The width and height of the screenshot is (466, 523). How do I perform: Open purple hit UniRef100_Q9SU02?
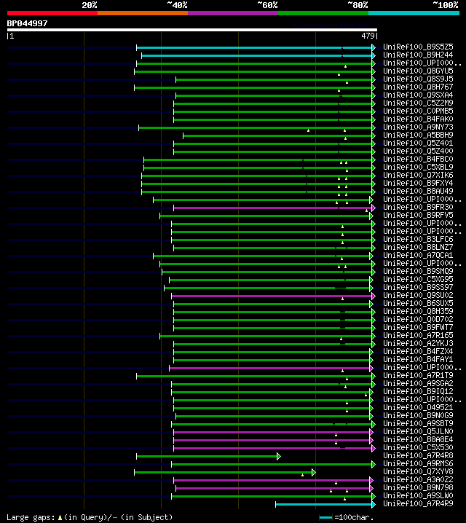point(418,295)
